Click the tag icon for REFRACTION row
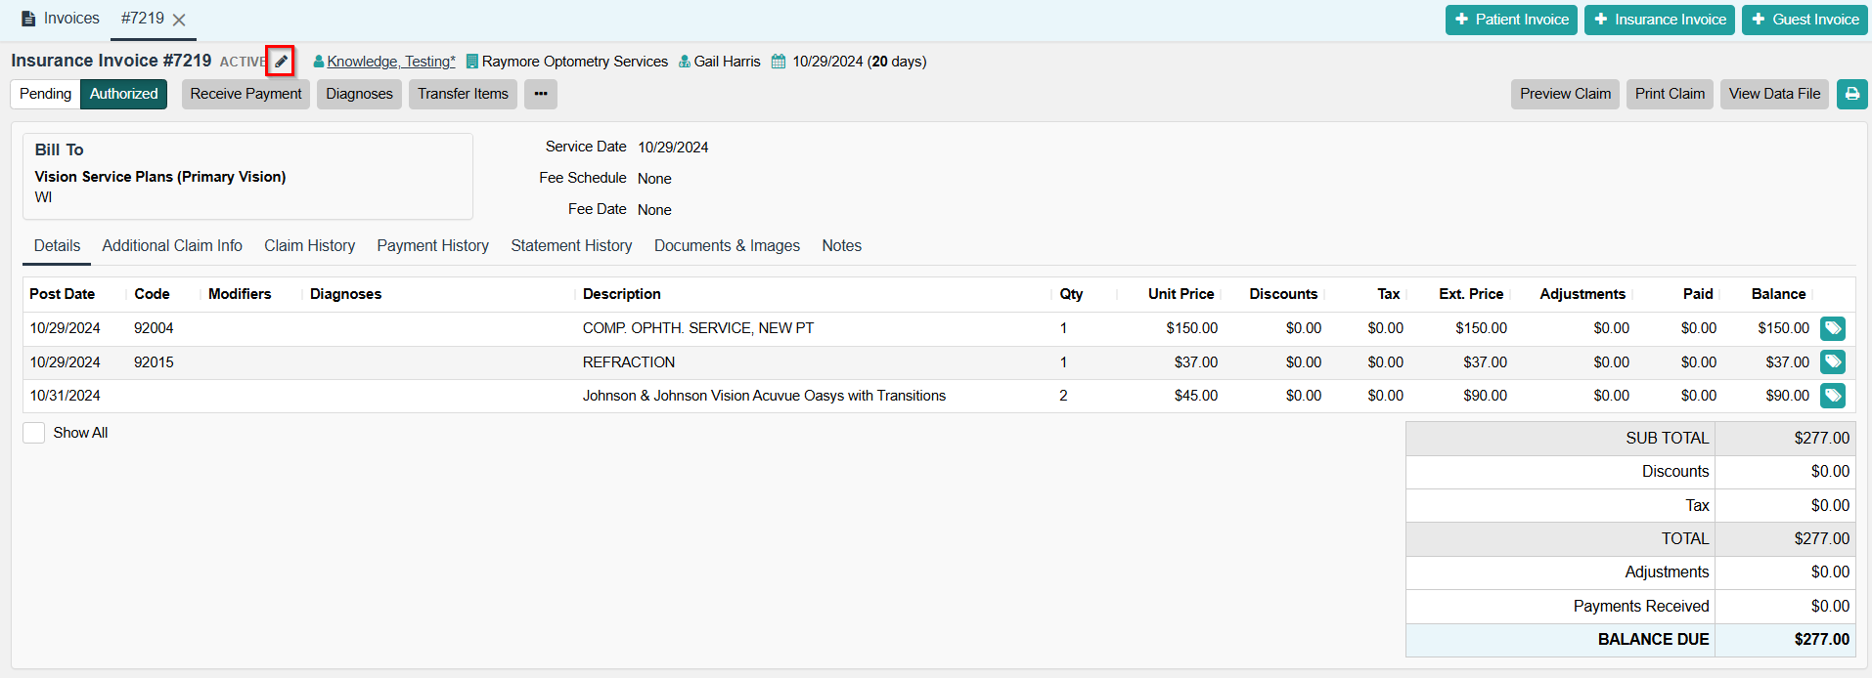This screenshot has width=1872, height=678. click(x=1832, y=362)
